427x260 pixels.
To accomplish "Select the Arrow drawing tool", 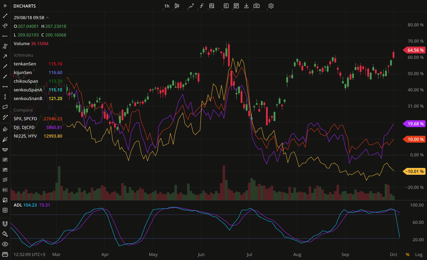I will coord(5,56).
